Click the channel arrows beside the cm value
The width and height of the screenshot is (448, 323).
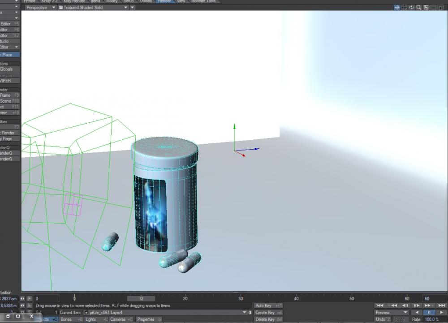coord(22,298)
